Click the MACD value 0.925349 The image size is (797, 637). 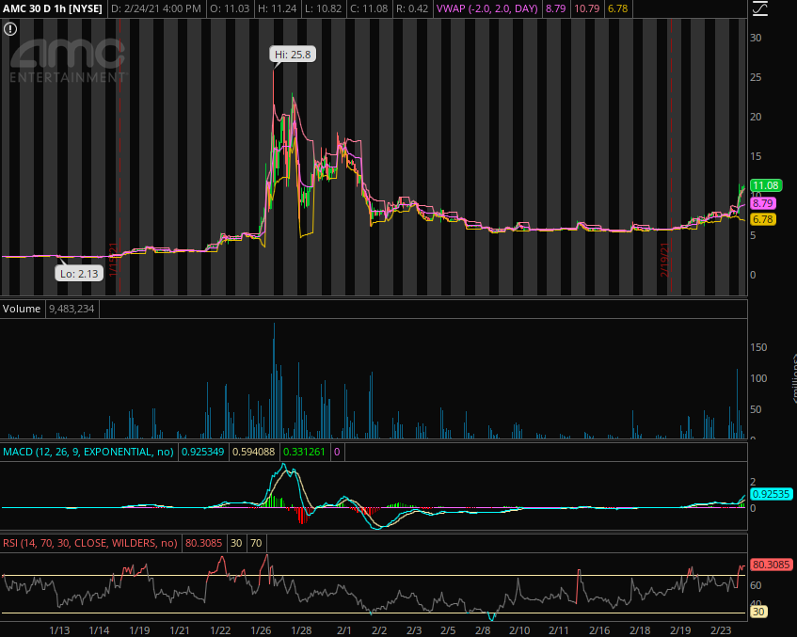pyautogui.click(x=203, y=452)
